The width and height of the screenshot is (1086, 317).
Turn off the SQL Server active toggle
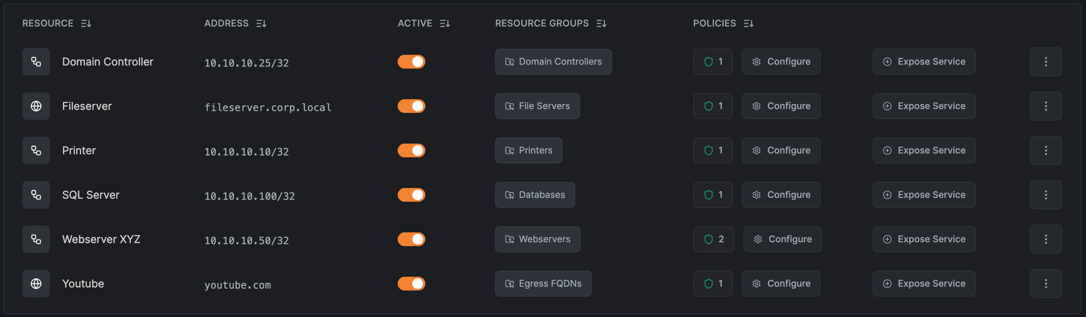click(411, 195)
